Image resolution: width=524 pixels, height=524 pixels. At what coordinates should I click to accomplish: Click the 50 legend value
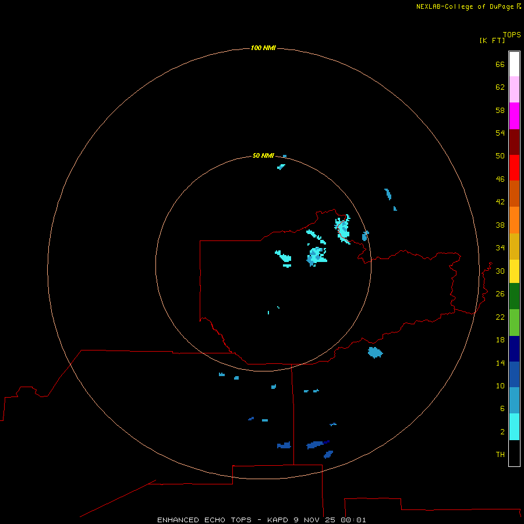[x=500, y=155]
